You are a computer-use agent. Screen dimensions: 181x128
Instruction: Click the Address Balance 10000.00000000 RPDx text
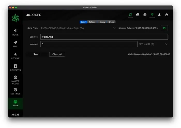pyautogui.click(x=138, y=28)
